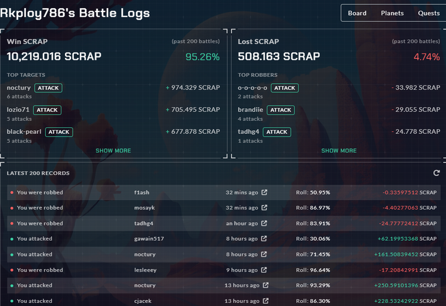Click the lesleeey username in records
446x306 pixels.
[x=145, y=270]
